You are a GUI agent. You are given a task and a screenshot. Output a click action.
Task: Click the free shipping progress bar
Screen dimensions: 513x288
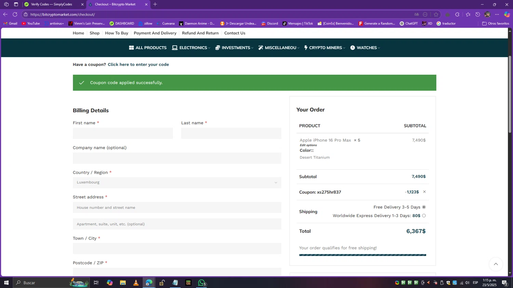pos(363,255)
